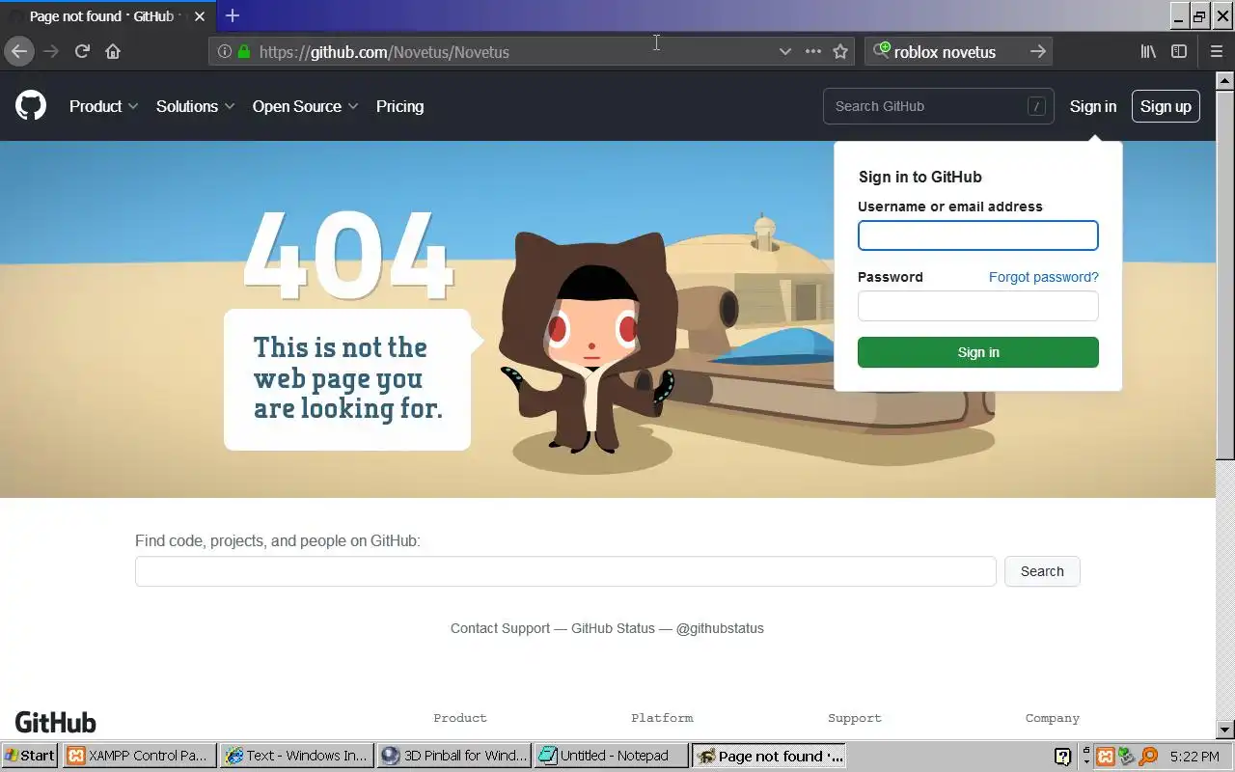Bookmark this page with the star icon
Screen dimensions: 1235x772
tap(840, 51)
